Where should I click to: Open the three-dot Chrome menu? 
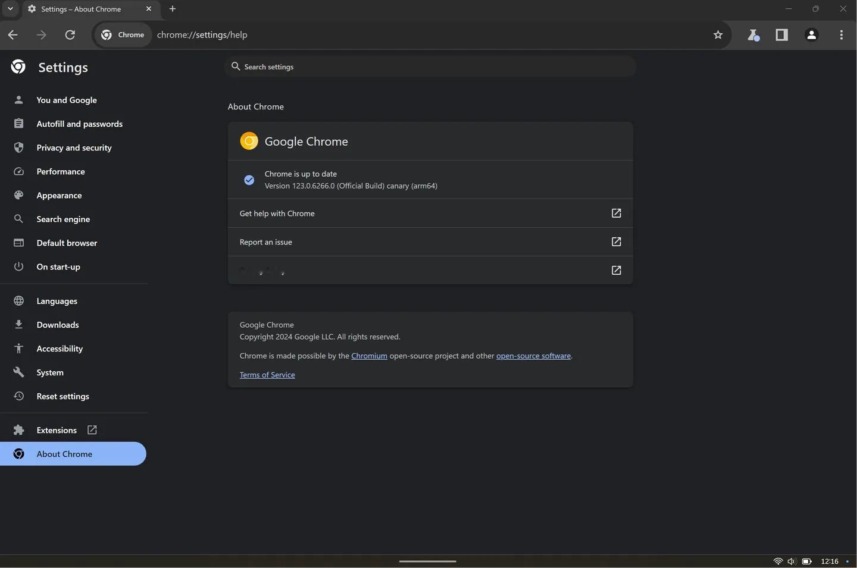[841, 35]
